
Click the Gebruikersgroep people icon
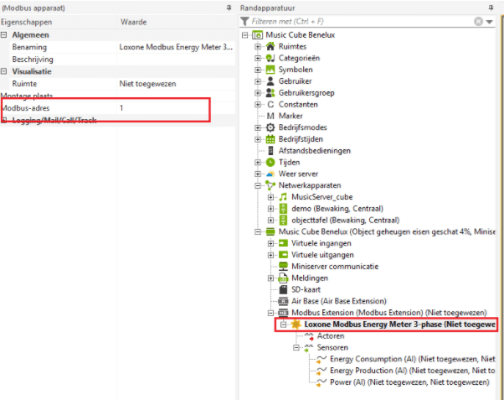coord(270,92)
